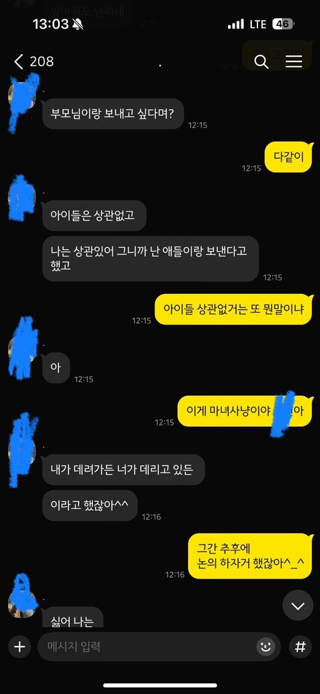
Task: Tap the 내가 데려가든 너가 데리고 있든 bubble
Action: pyautogui.click(x=123, y=470)
